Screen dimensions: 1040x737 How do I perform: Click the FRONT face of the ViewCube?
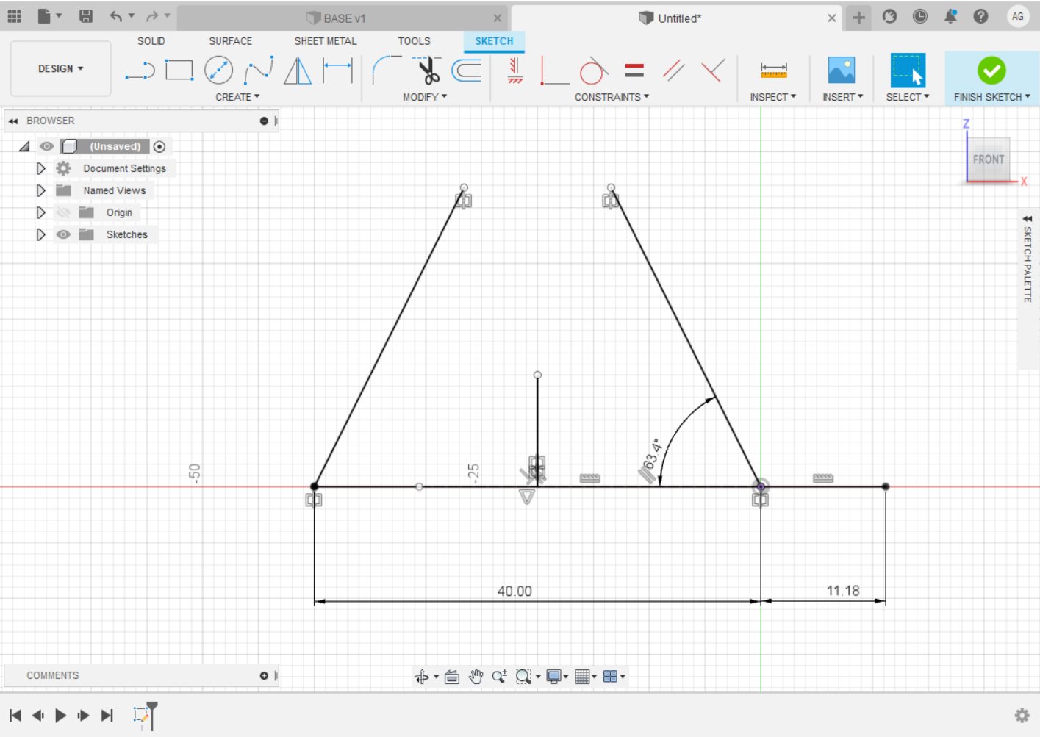tap(989, 159)
